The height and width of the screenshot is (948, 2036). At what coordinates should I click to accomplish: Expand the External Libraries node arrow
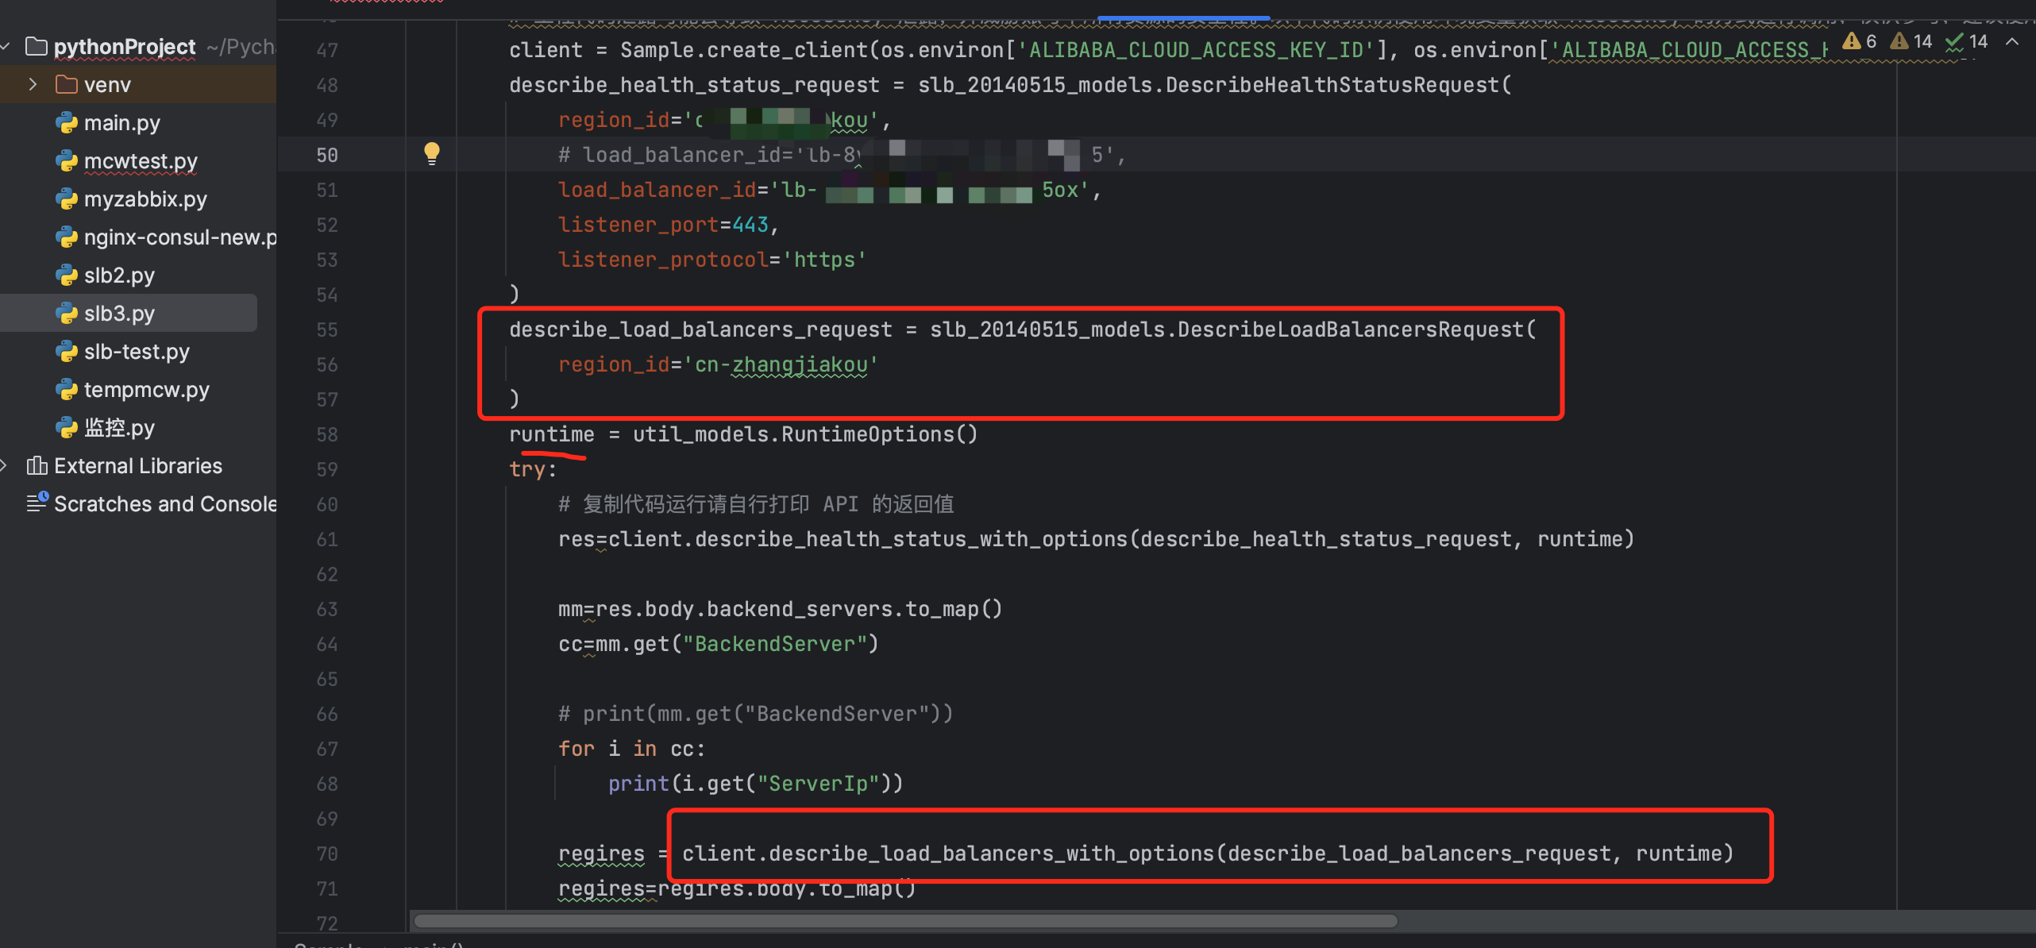click(5, 466)
